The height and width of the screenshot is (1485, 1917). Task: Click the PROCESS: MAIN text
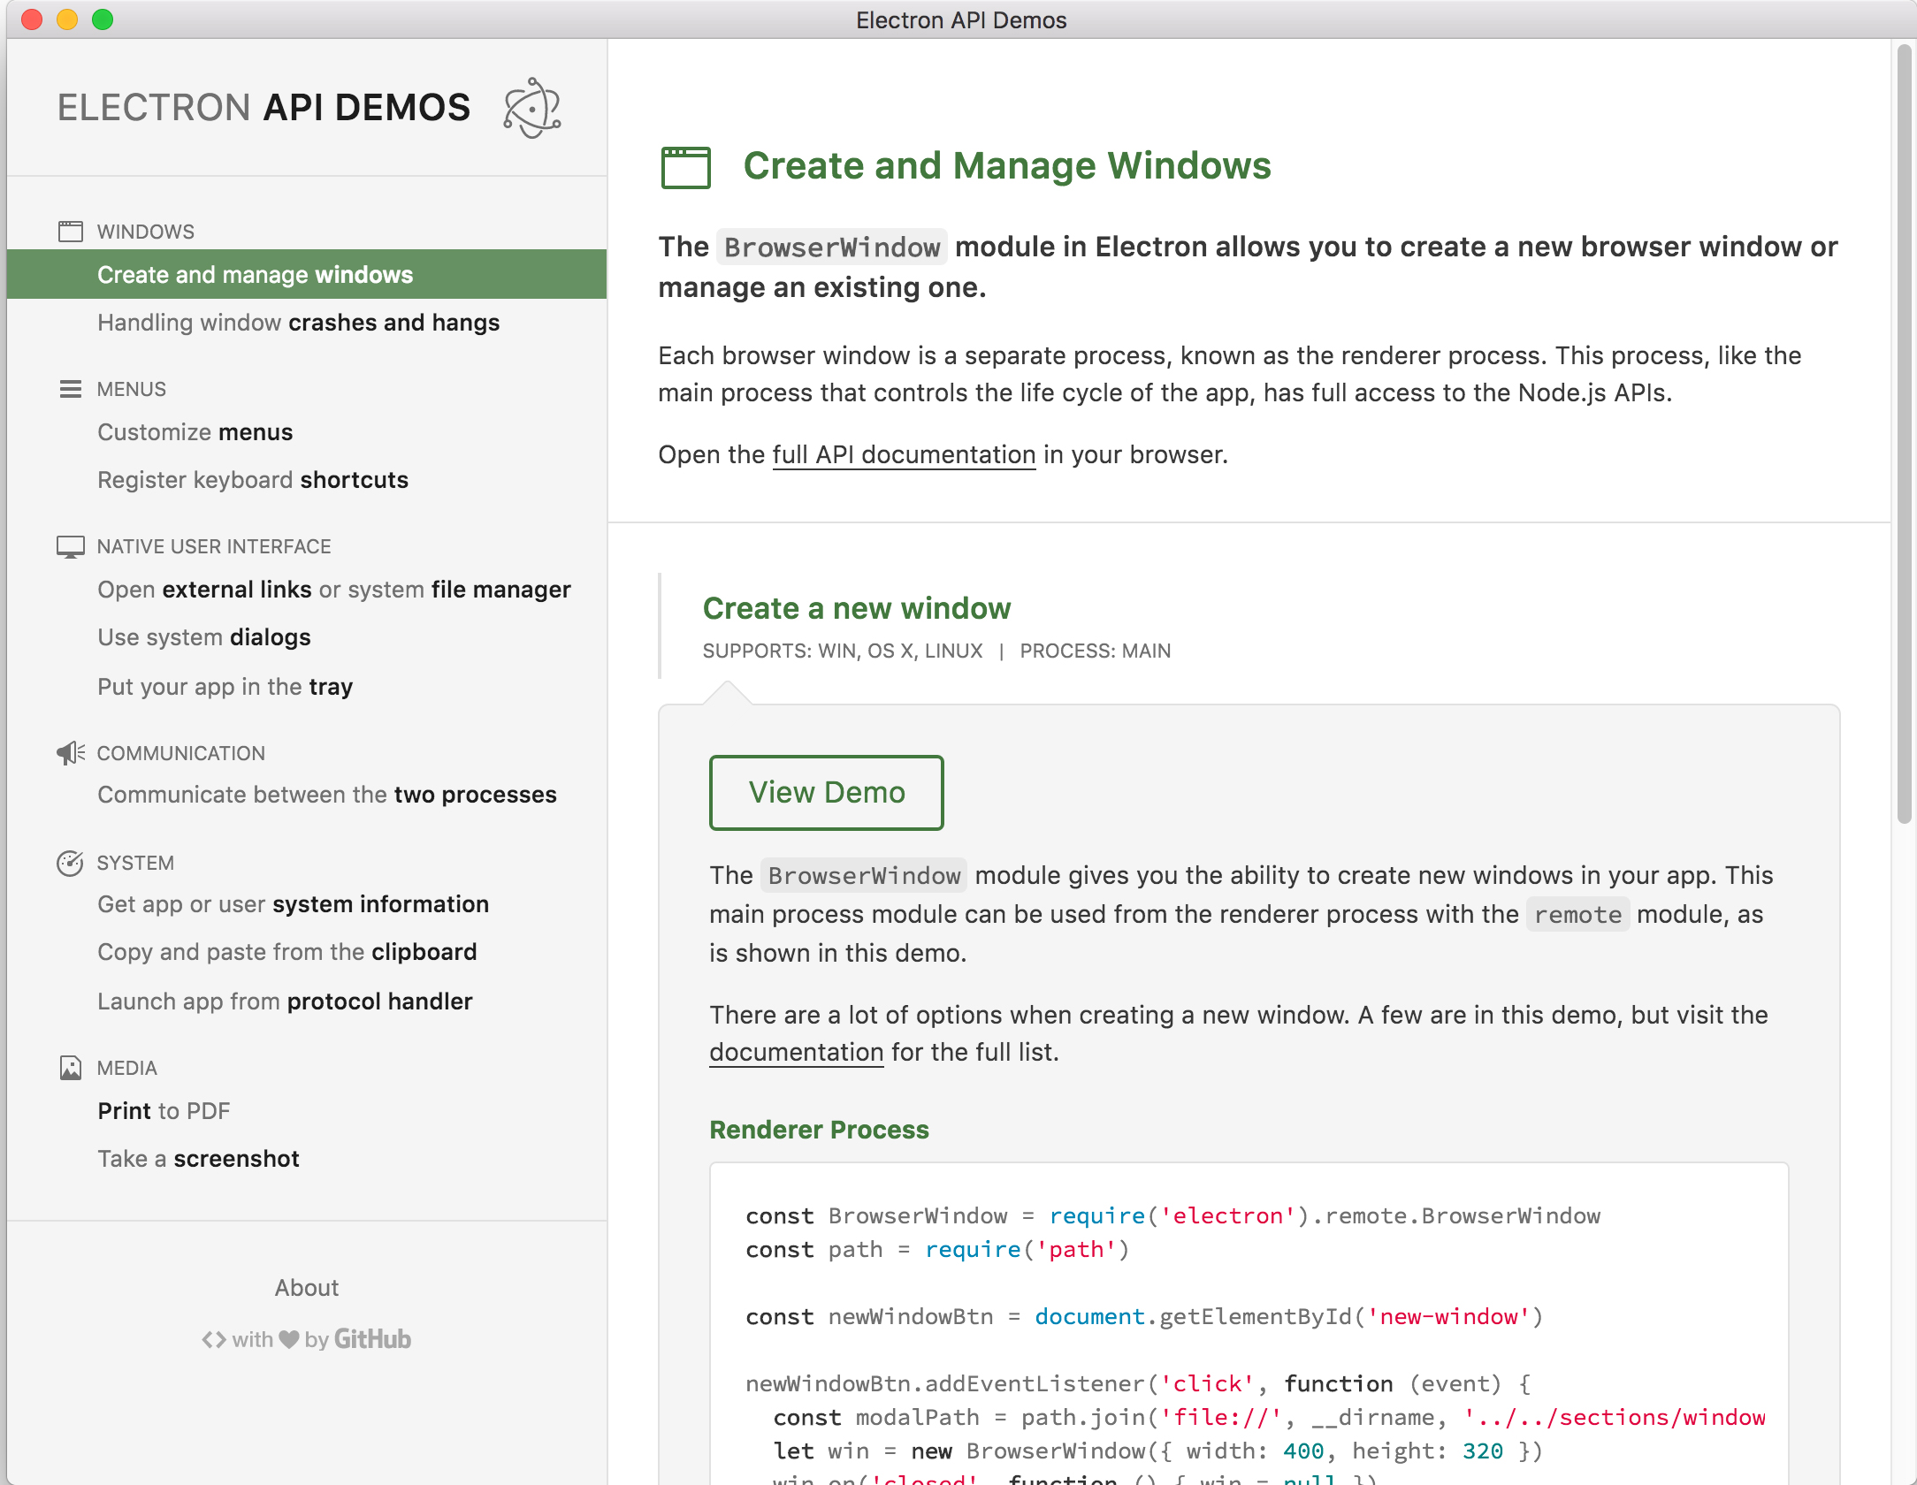(x=1096, y=651)
